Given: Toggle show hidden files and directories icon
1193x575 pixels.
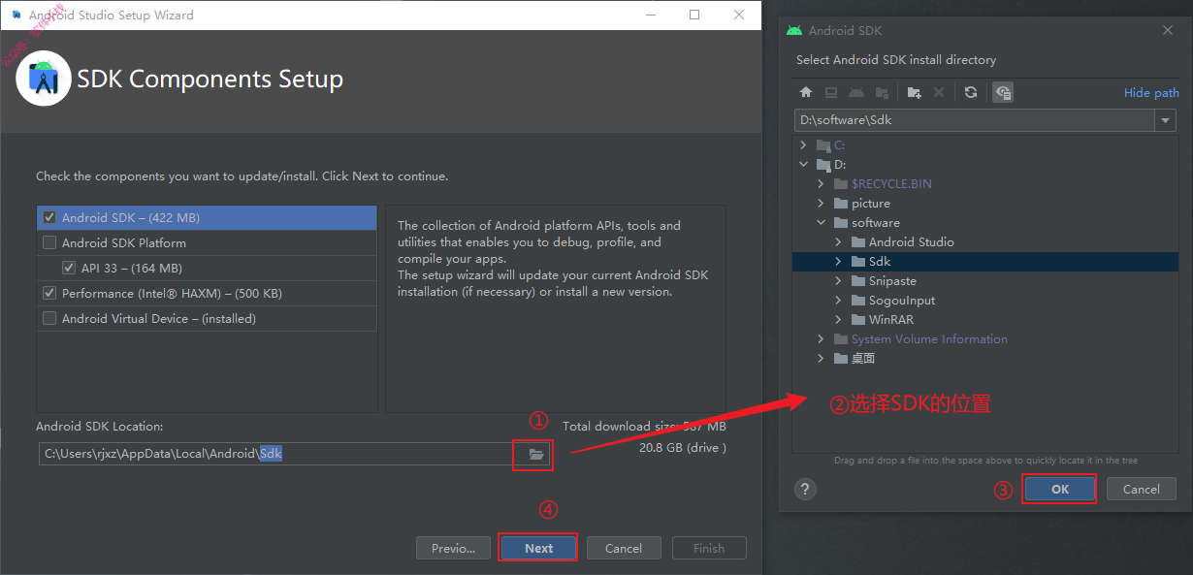Looking at the screenshot, I should point(1003,92).
